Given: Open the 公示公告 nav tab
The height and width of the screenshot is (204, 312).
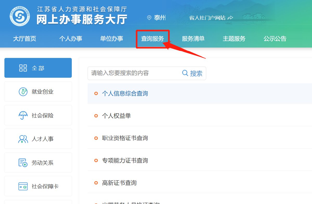Looking at the screenshot, I should point(275,39).
